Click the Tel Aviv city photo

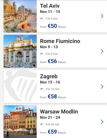pyautogui.click(x=20, y=16)
